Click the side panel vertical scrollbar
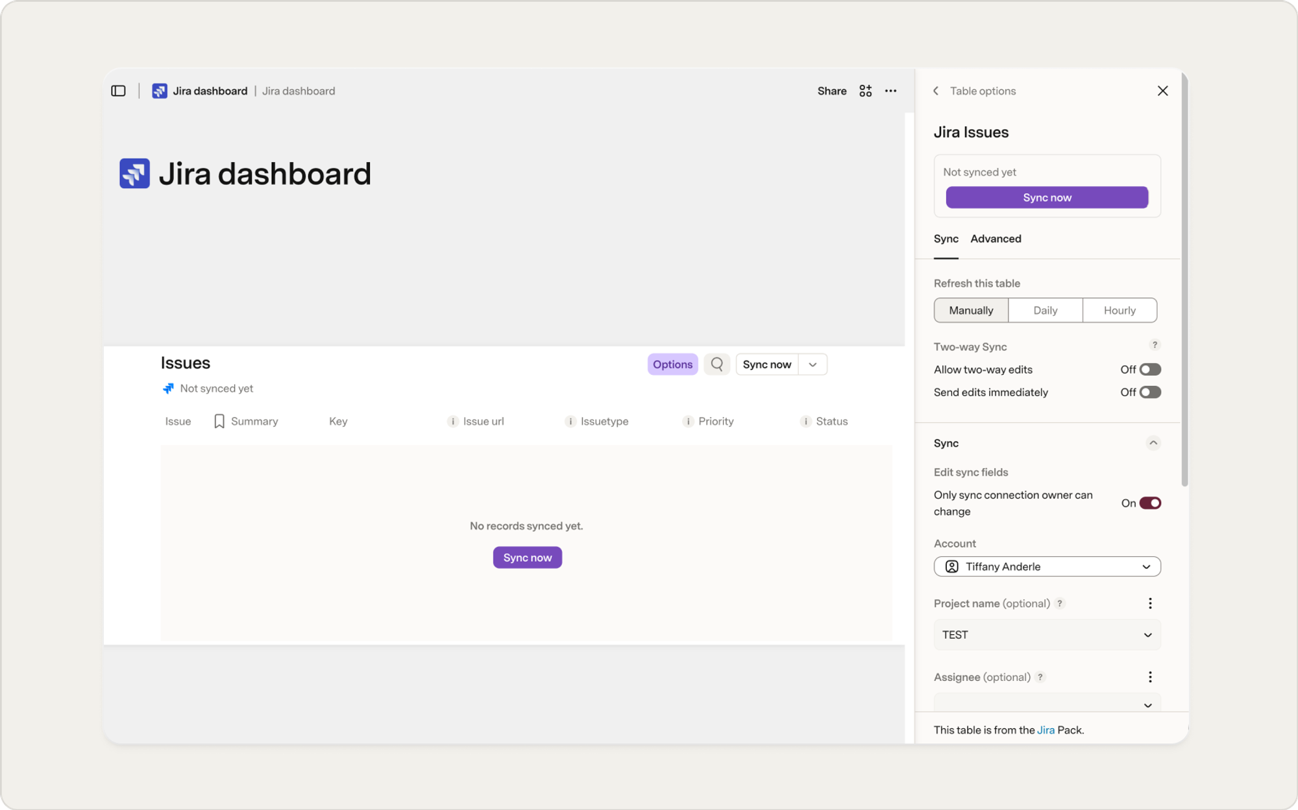The width and height of the screenshot is (1298, 810). (x=1185, y=279)
